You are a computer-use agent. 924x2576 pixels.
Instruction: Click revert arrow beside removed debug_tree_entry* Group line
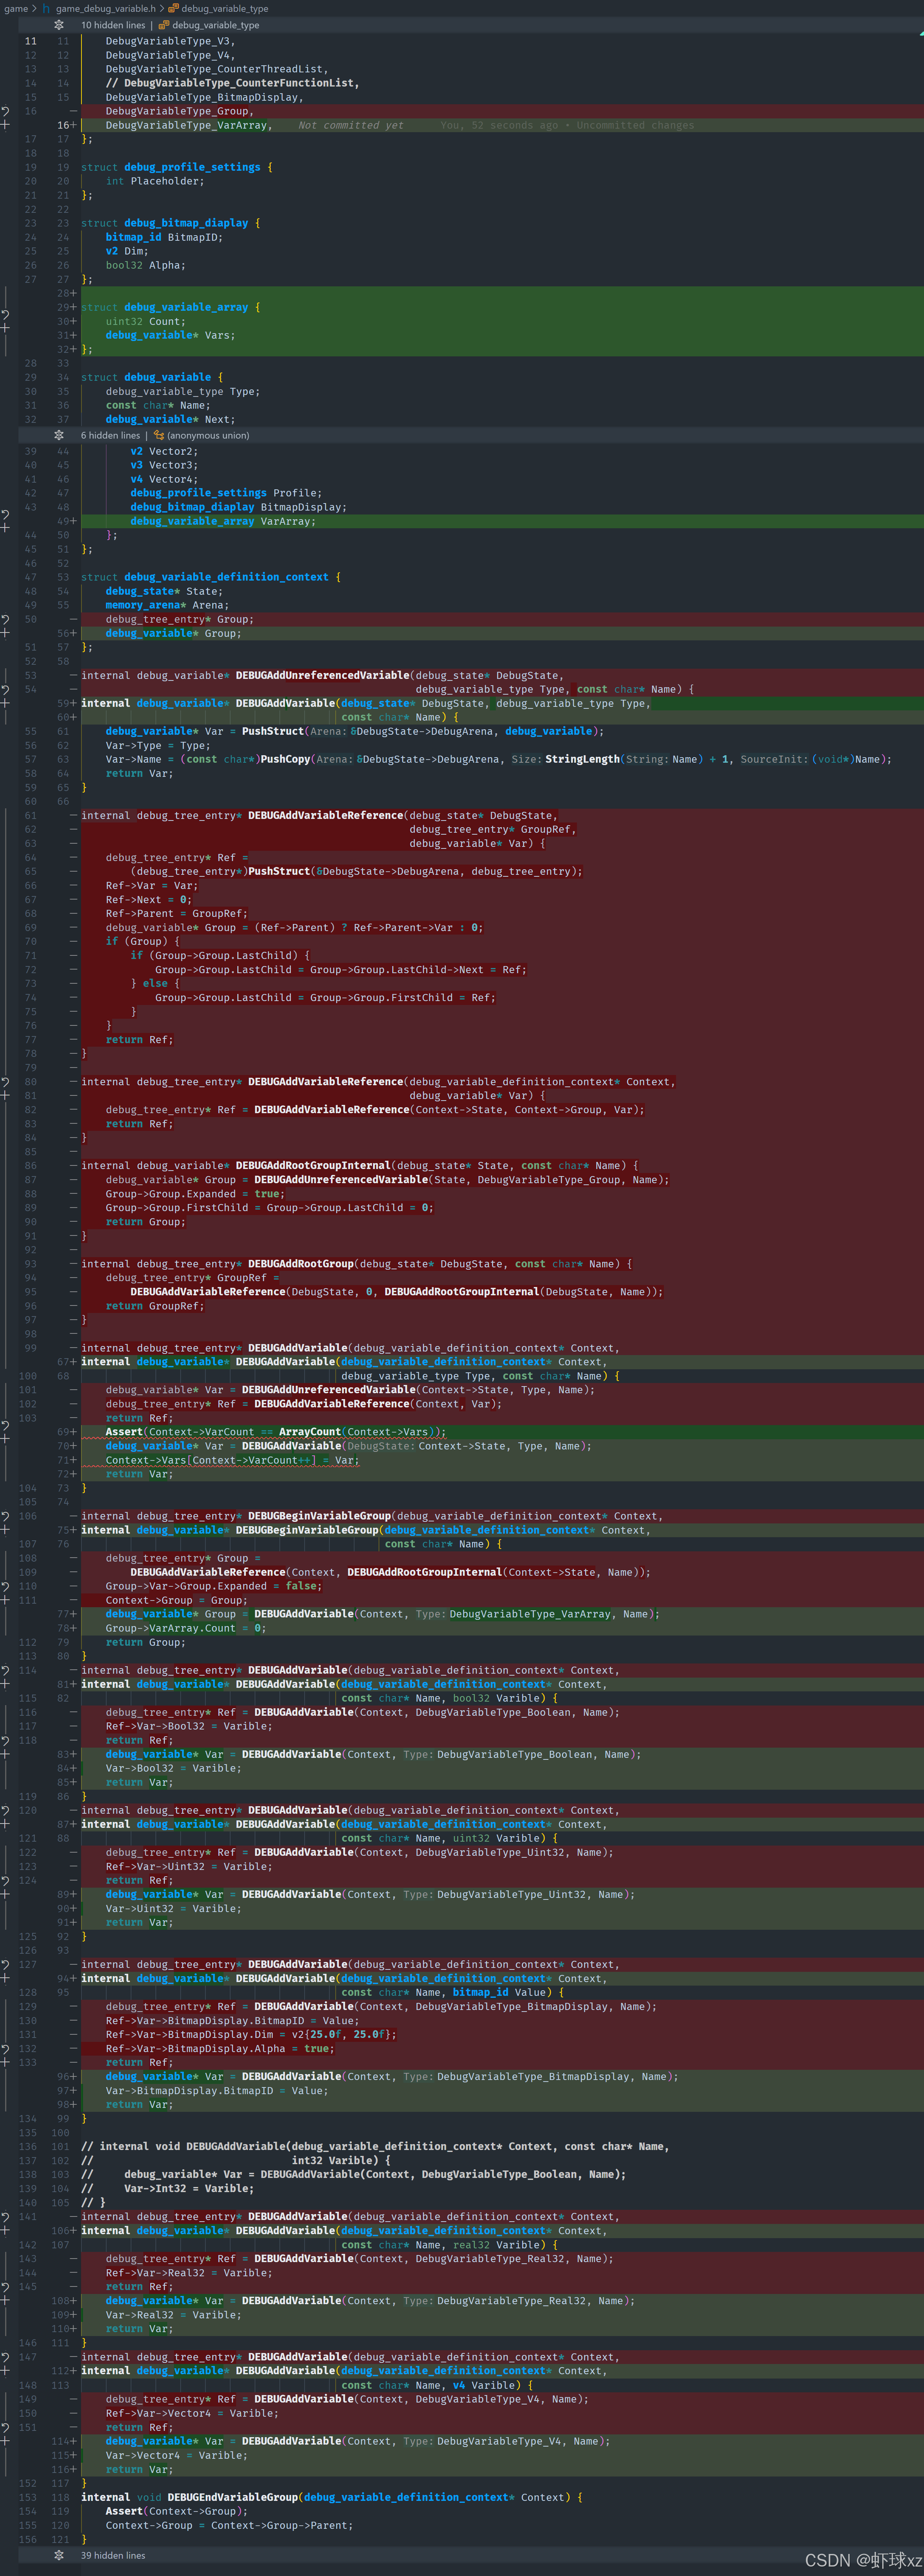(5, 620)
